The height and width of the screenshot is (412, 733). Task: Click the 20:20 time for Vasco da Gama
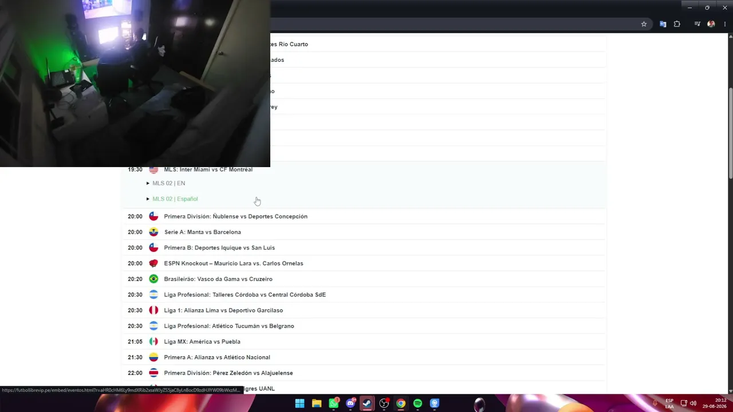click(x=135, y=279)
